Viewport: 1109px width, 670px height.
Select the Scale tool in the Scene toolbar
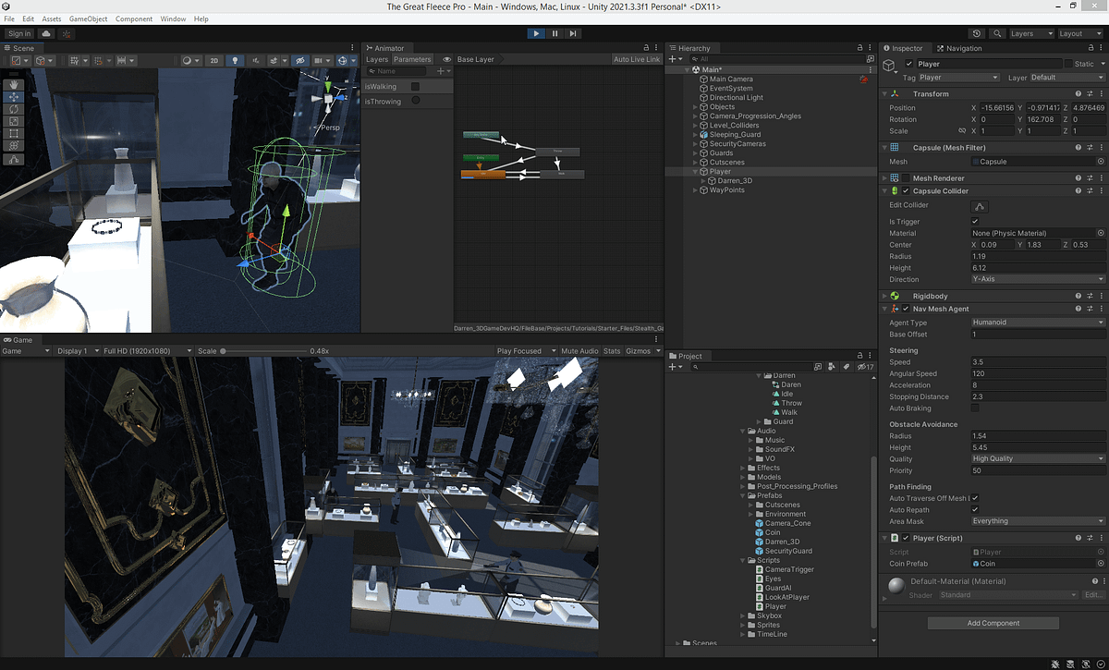click(x=13, y=120)
